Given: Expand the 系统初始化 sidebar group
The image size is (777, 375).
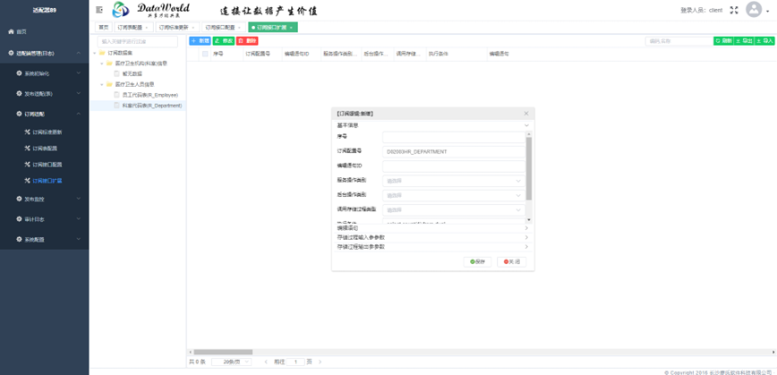Looking at the screenshot, I should point(45,73).
